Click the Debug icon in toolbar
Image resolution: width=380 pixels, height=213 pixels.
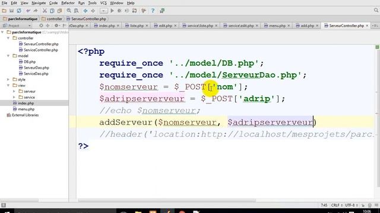coord(119,11)
